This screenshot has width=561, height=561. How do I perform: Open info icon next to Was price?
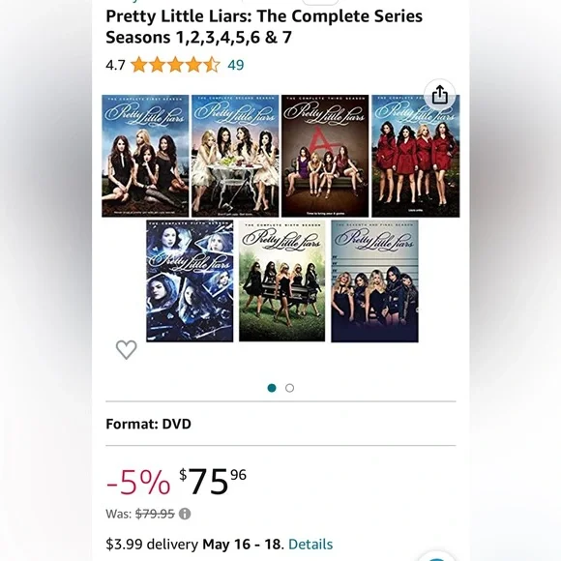[185, 514]
